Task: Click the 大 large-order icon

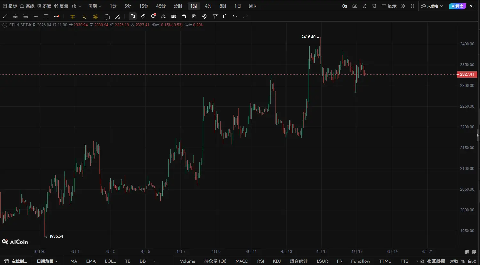Action: coord(84,17)
